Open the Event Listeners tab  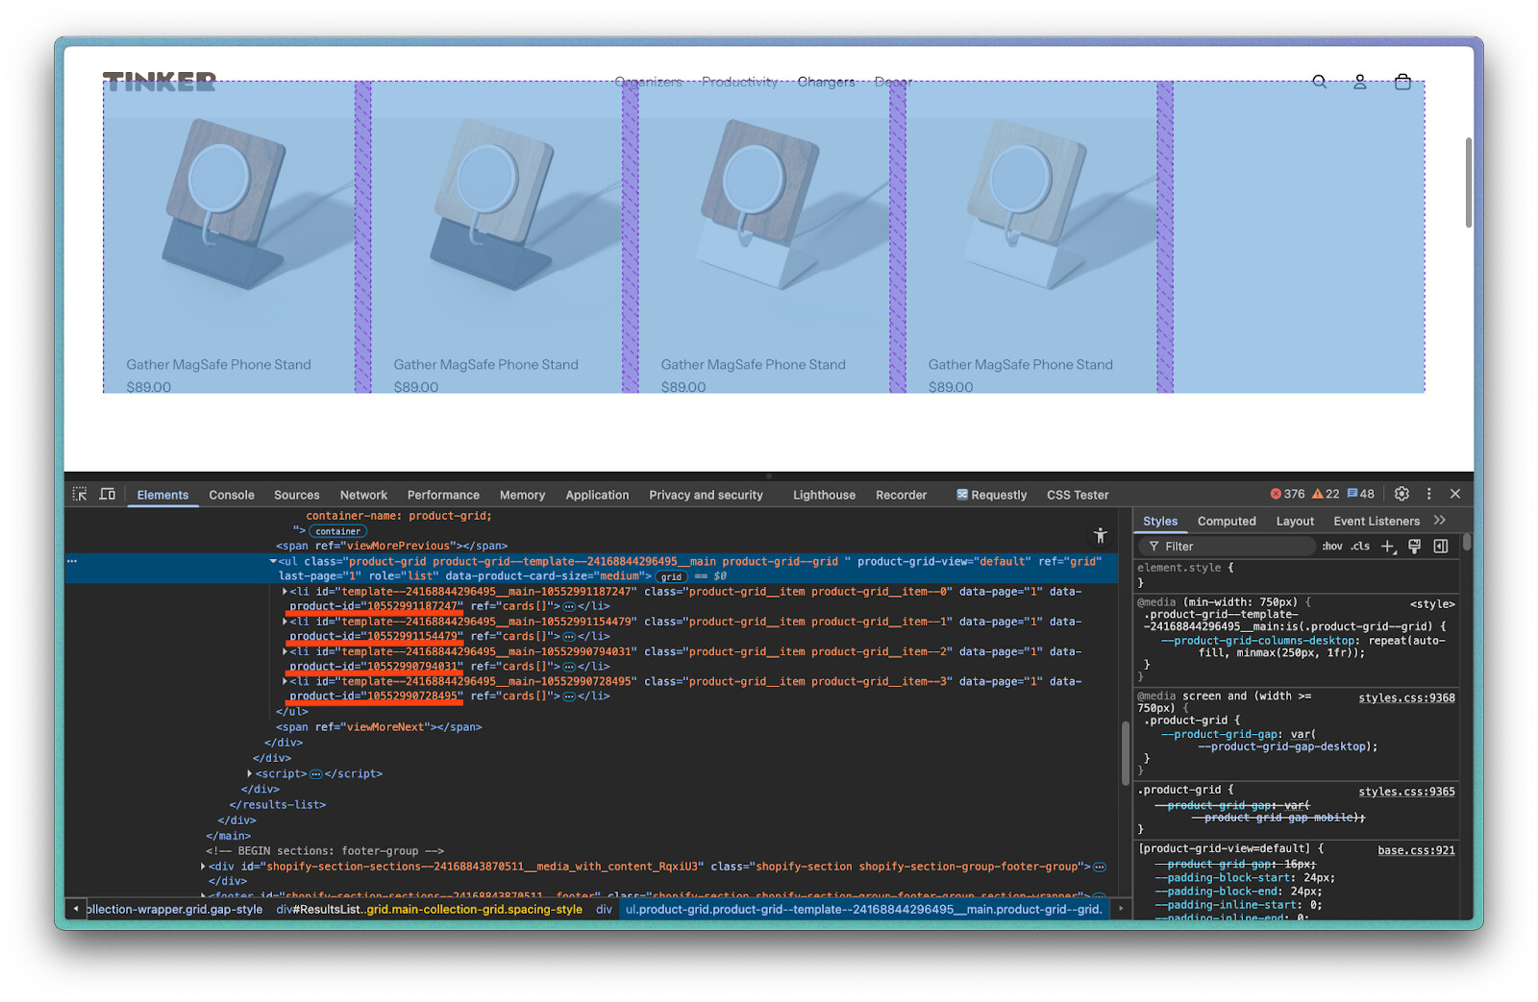pos(1377,521)
